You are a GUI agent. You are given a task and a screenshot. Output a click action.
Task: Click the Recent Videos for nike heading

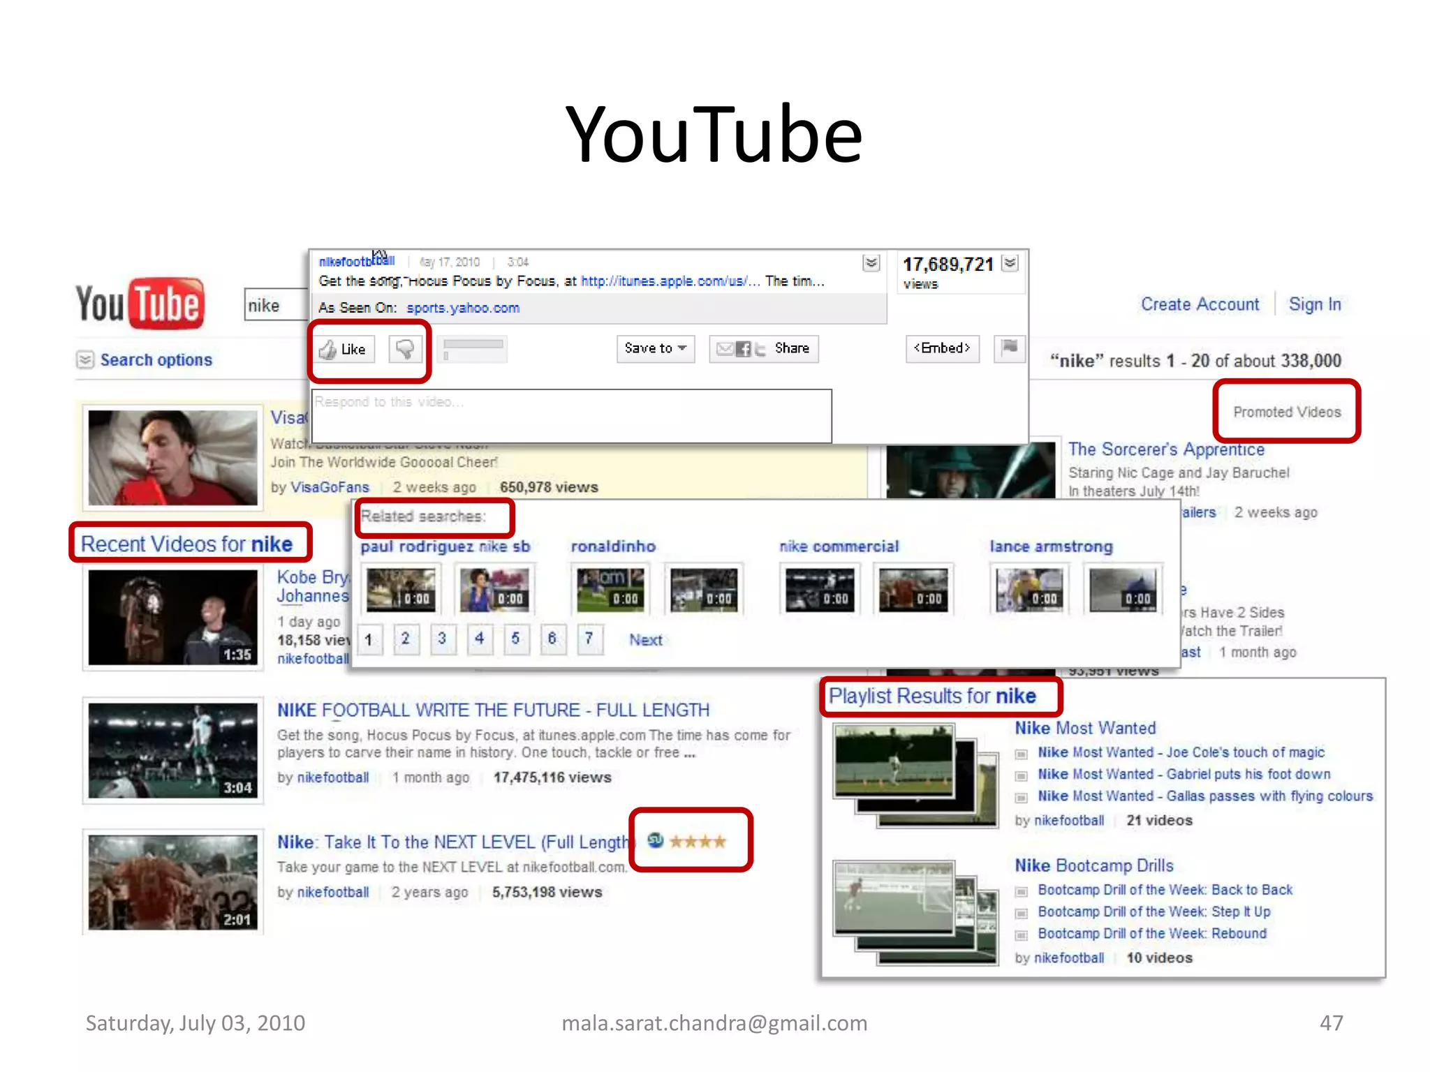186,544
